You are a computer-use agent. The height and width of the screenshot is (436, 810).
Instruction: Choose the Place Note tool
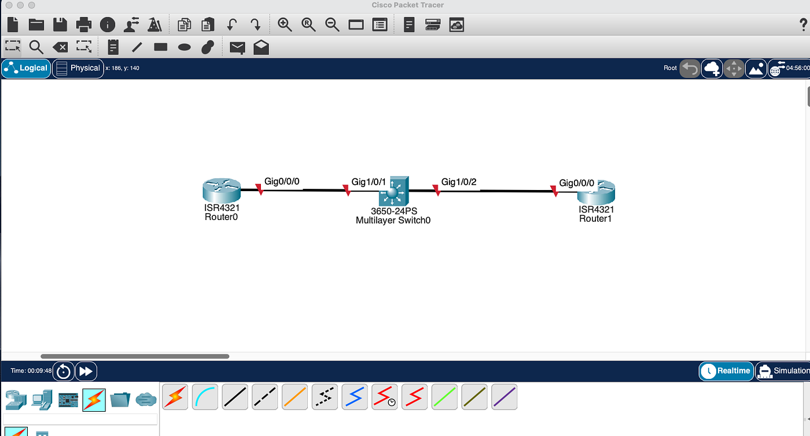pyautogui.click(x=112, y=47)
